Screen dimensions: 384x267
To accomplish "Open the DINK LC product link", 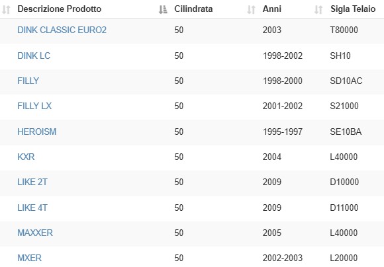I will pos(34,56).
